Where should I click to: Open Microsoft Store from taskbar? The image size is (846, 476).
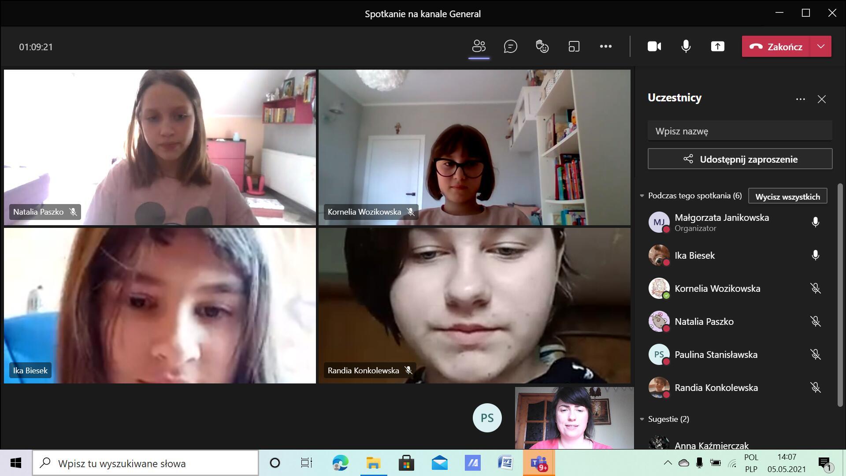pos(406,463)
